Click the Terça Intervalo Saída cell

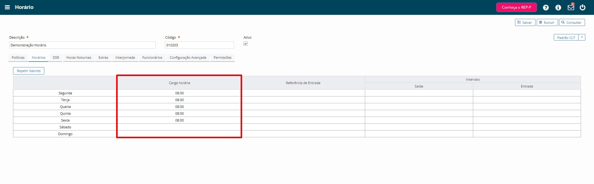419,100
